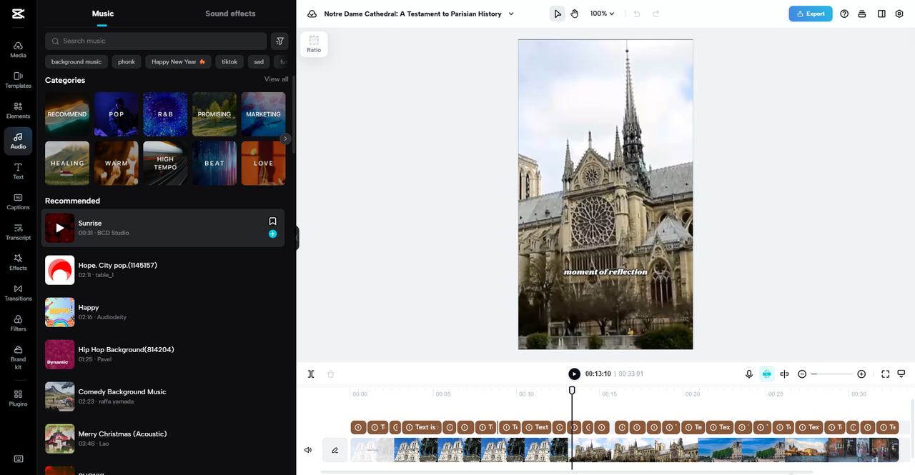Open the Filters panel
915x475 pixels.
point(18,323)
